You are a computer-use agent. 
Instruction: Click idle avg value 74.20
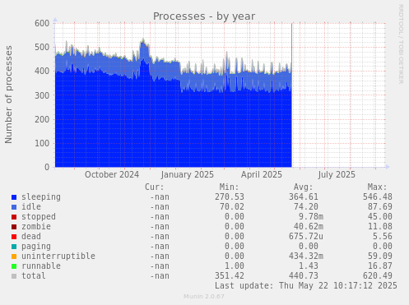point(306,207)
